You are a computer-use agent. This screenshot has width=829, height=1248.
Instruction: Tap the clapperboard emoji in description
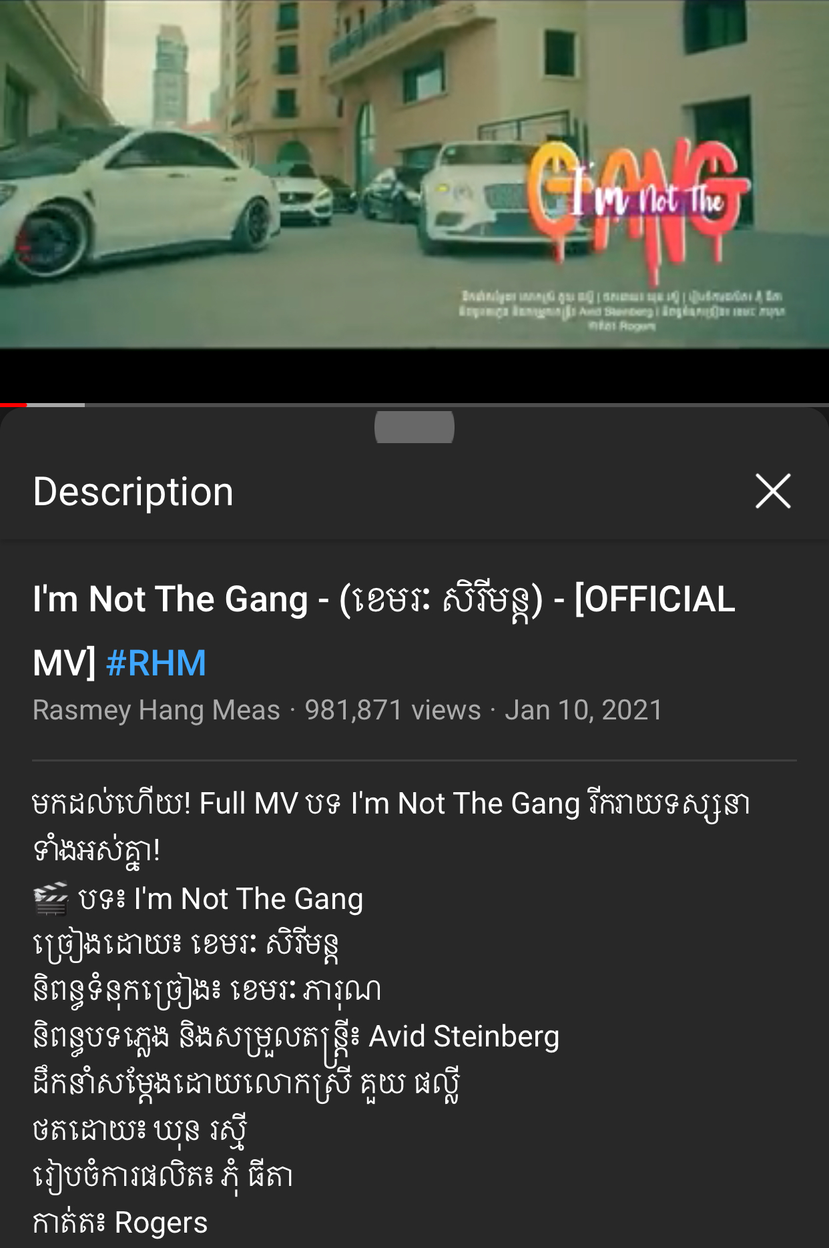51,899
